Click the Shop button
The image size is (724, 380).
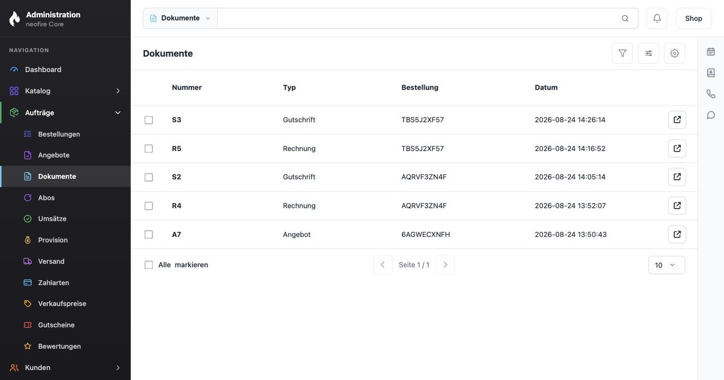[694, 18]
